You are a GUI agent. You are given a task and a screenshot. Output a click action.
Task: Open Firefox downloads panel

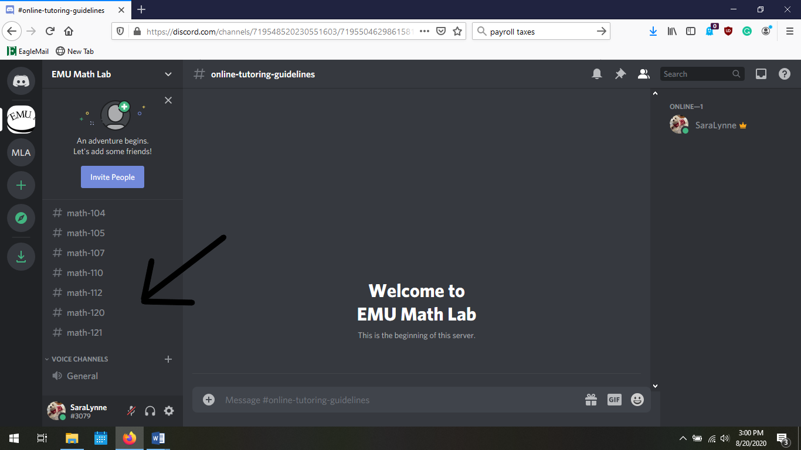tap(653, 32)
